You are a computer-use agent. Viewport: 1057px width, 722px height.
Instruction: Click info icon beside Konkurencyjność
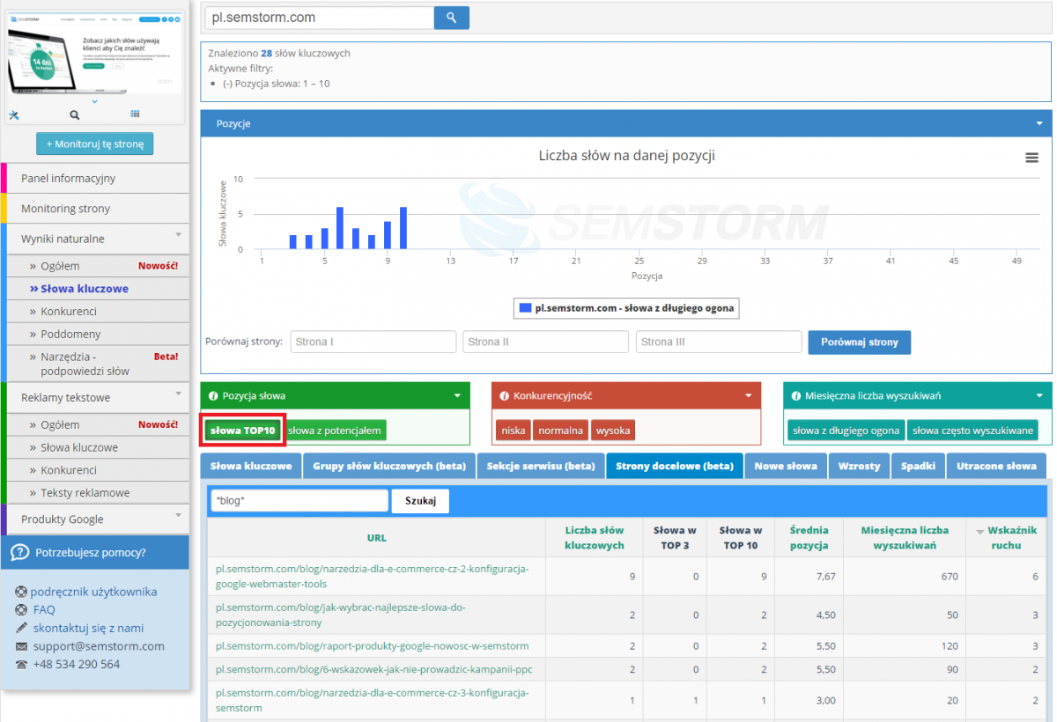tap(505, 396)
